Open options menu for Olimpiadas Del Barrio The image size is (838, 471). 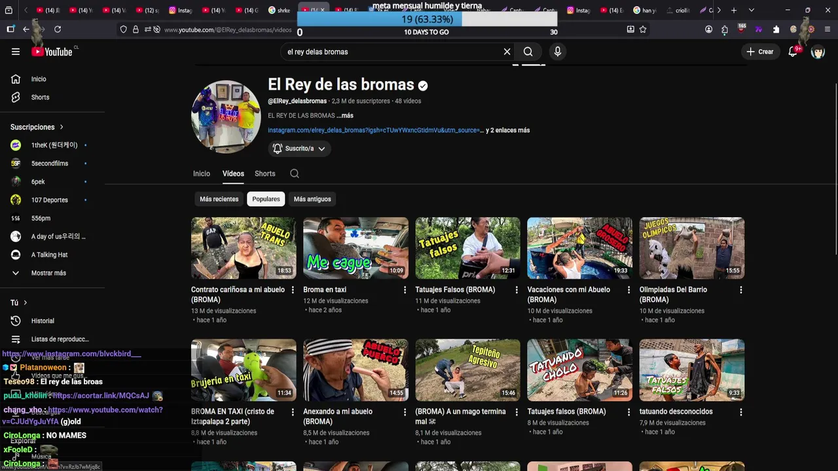pos(740,290)
